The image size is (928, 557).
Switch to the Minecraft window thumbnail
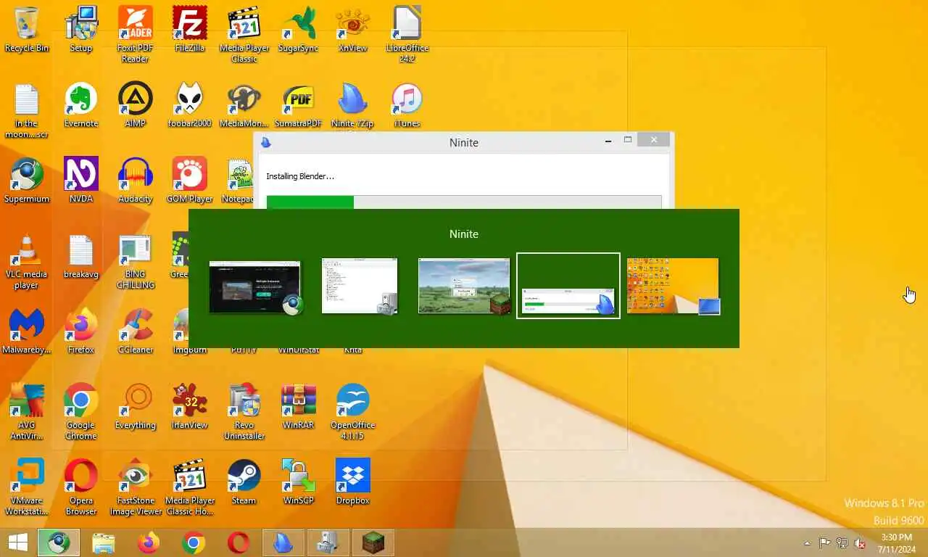pos(464,286)
